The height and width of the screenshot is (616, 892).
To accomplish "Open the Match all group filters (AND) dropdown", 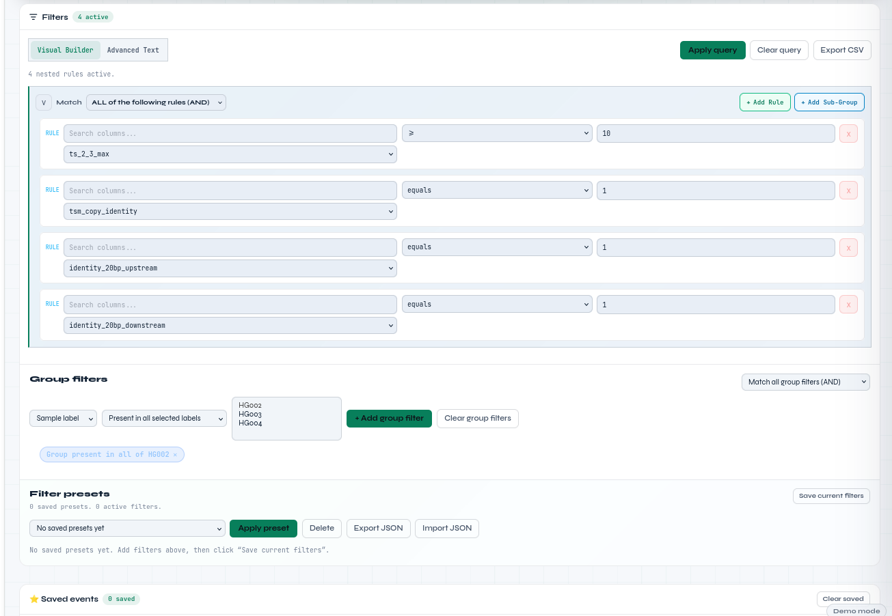I will click(806, 382).
